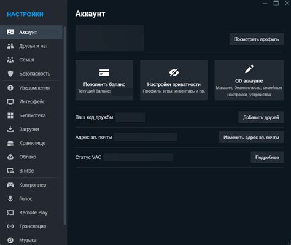
Task: Open the Контроллер settings
Action: (31, 185)
